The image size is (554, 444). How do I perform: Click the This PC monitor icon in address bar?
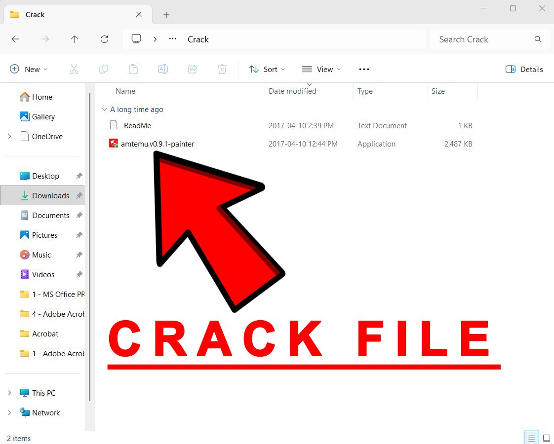click(136, 39)
